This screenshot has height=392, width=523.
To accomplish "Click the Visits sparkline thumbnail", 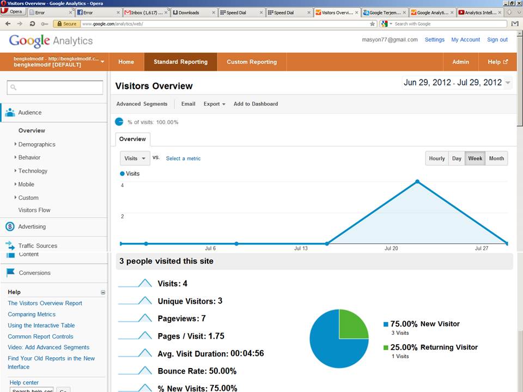I will coord(135,283).
